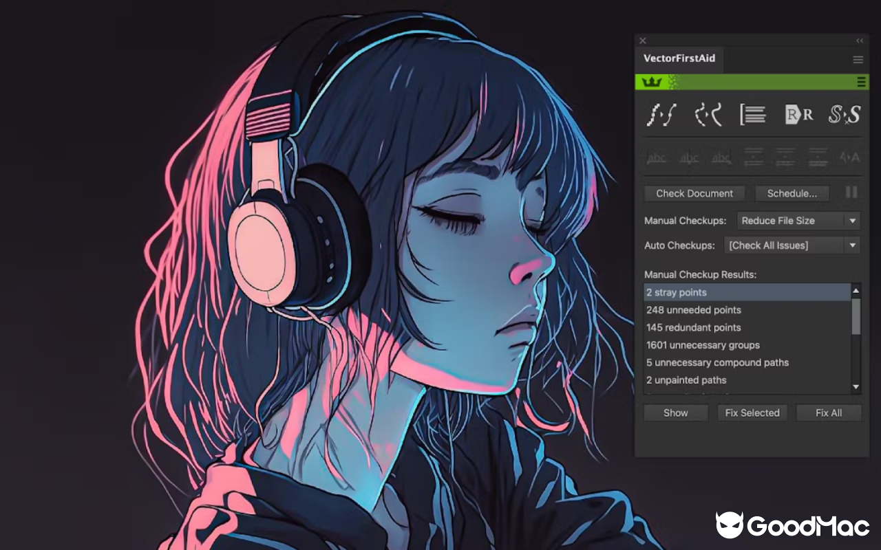The image size is (881, 550).
Task: Click the crown icon on the green banner
Action: (x=652, y=81)
